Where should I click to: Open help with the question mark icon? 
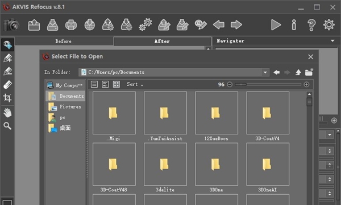pos(311,25)
